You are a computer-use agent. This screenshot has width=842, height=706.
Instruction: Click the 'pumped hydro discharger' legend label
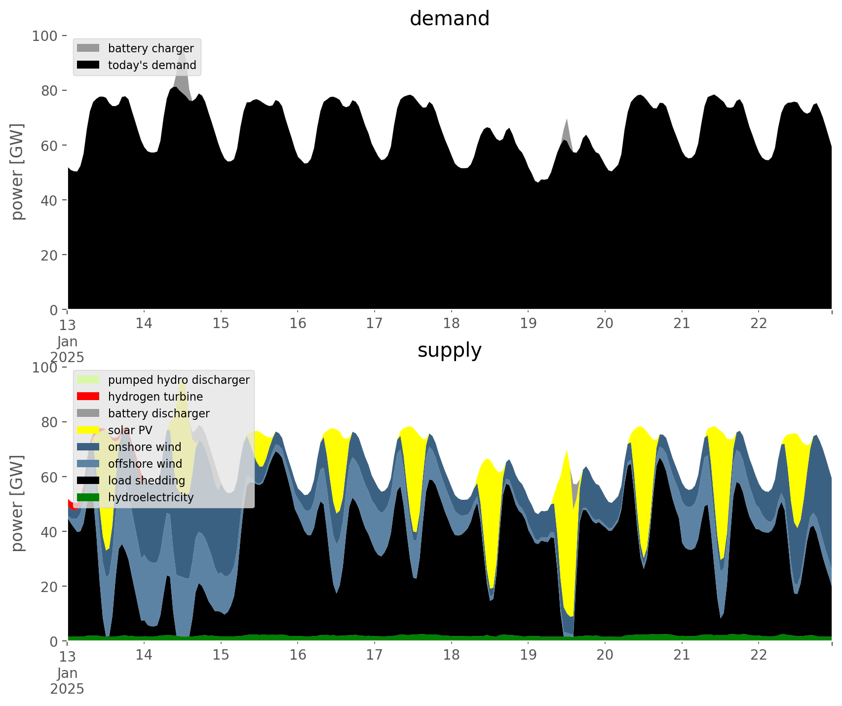click(x=179, y=380)
